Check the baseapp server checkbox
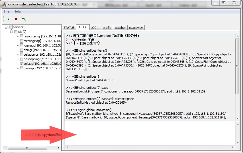The image size is (243, 153). tap(21, 68)
